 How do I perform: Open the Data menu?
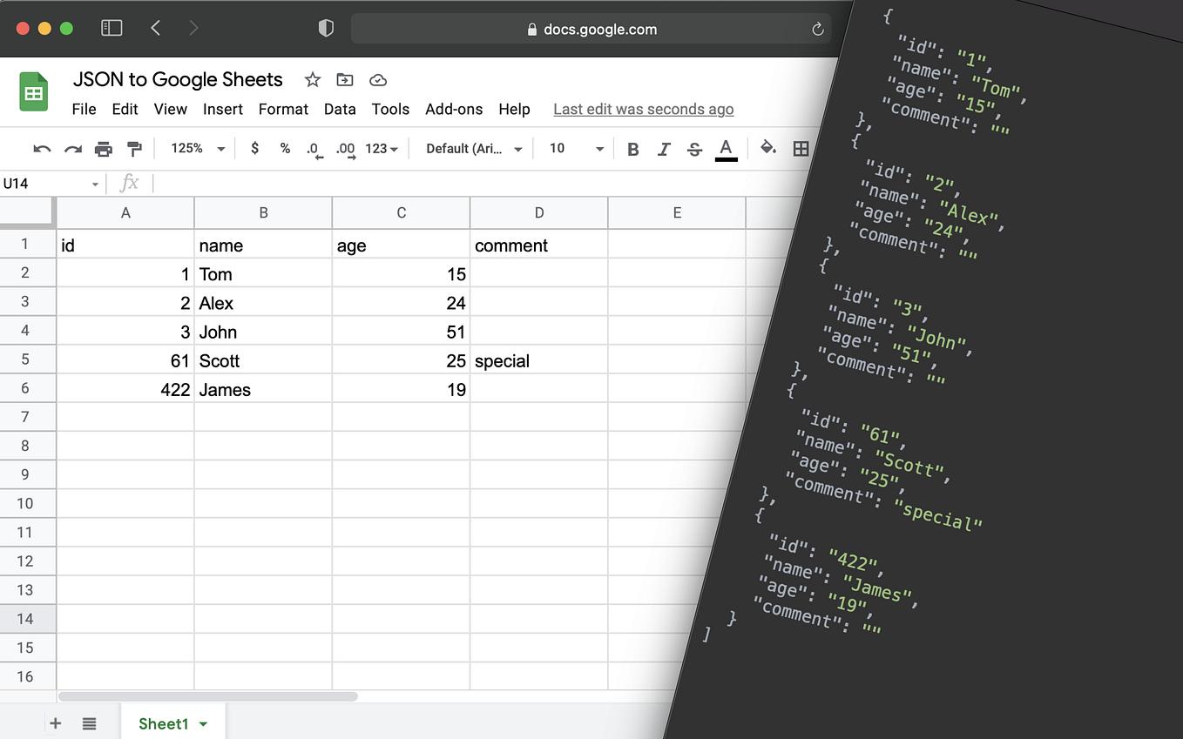(340, 109)
